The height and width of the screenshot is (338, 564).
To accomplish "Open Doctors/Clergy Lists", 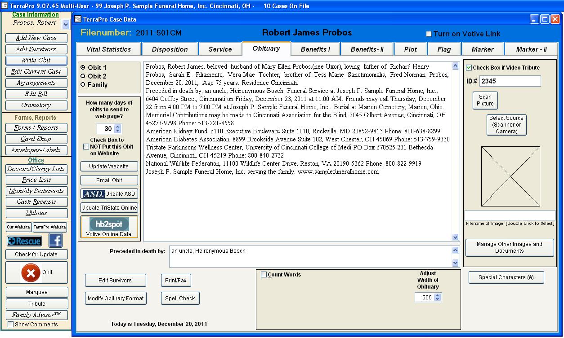I will pos(36,169).
